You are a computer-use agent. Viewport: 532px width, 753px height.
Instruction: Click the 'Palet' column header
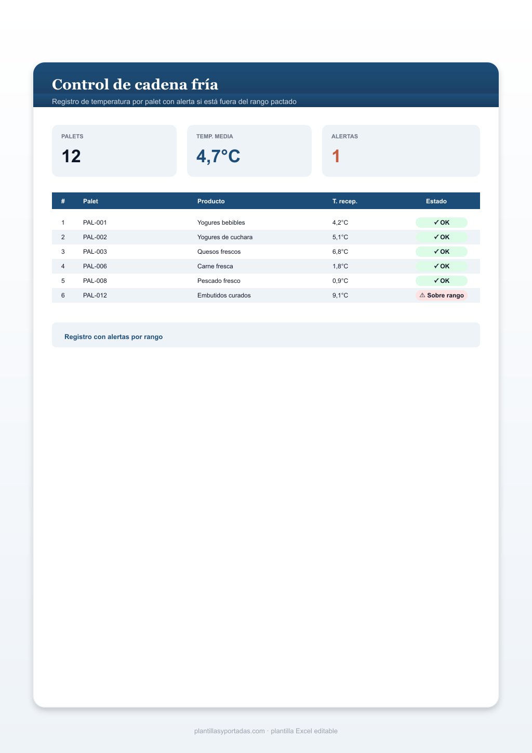click(90, 201)
